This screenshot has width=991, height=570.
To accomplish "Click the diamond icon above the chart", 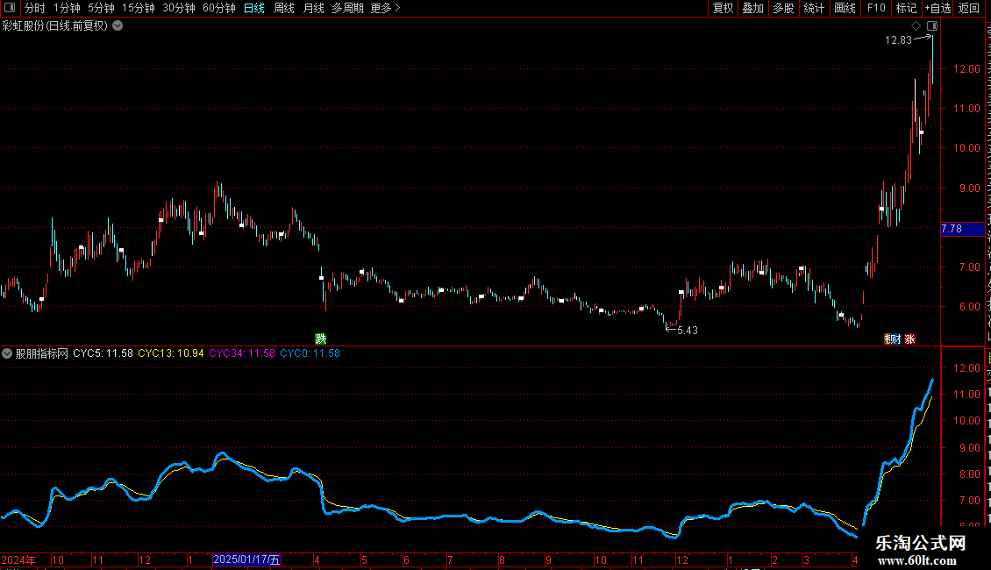I will [x=916, y=26].
